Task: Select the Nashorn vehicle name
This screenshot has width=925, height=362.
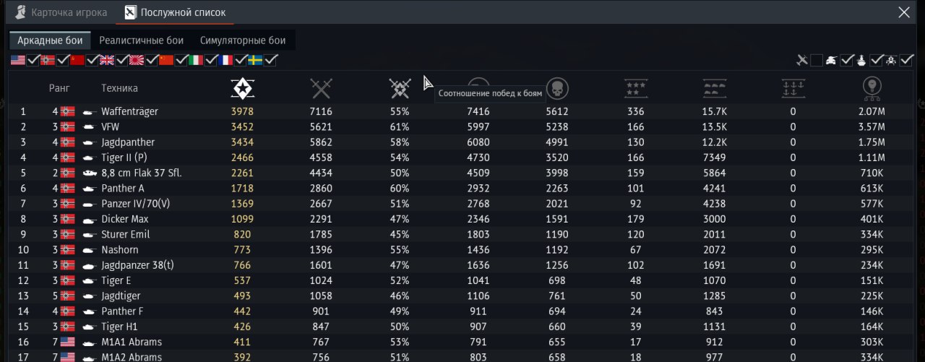Action: pos(119,249)
